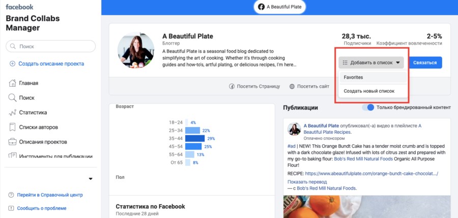This screenshot has height=218, width=458.
Task: Toggle Только брендированный контент switch
Action: [x=368, y=107]
